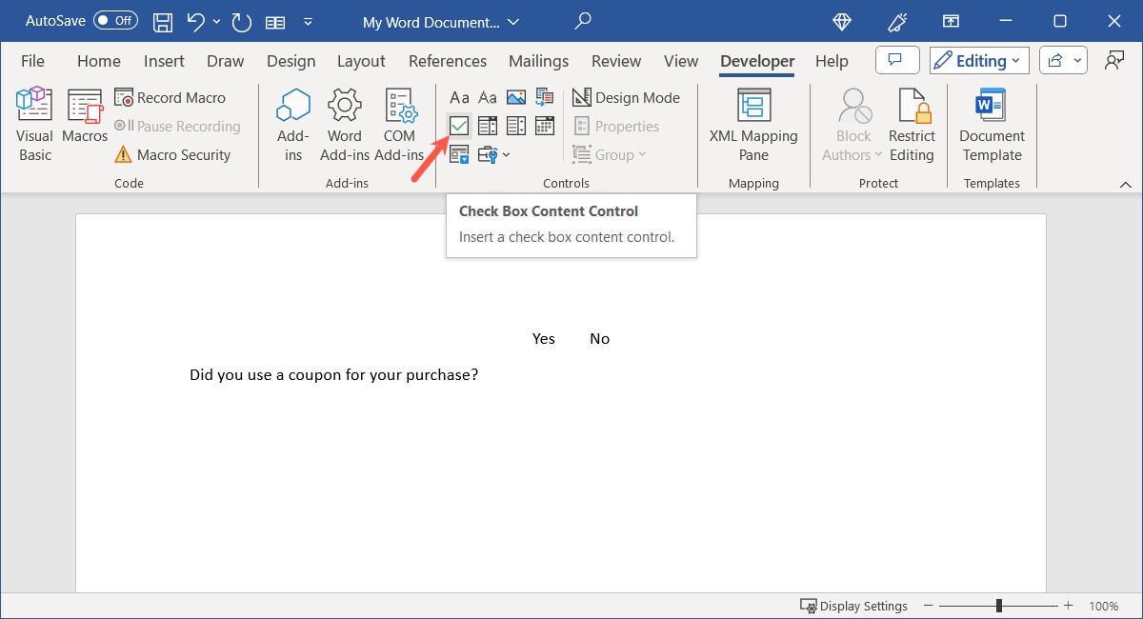Insert a Check Box Content Control

point(459,125)
